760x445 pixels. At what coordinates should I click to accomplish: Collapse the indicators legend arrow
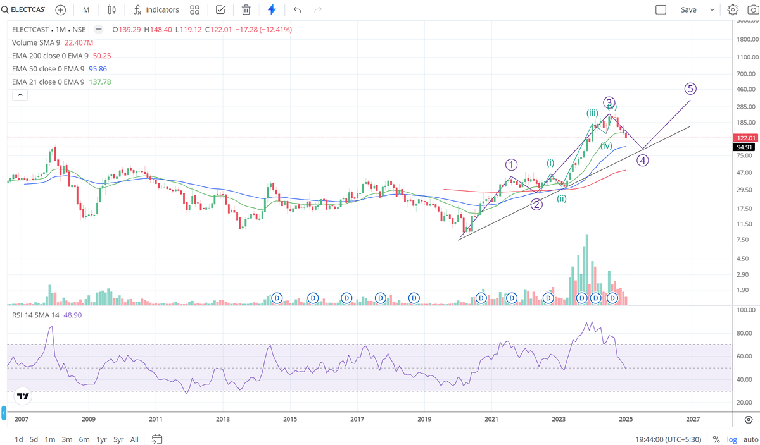[x=20, y=94]
